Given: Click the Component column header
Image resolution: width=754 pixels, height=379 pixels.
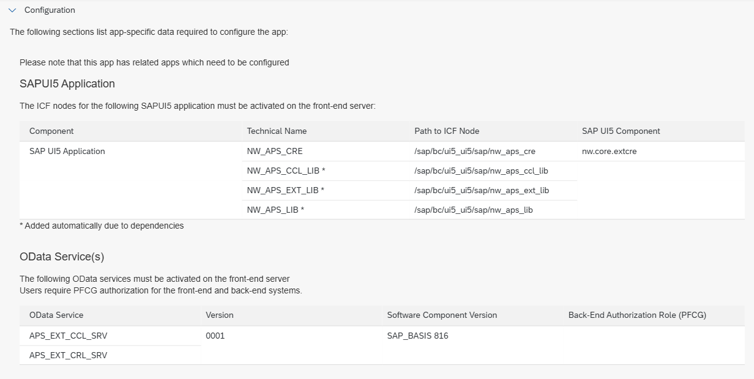Looking at the screenshot, I should tap(51, 131).
